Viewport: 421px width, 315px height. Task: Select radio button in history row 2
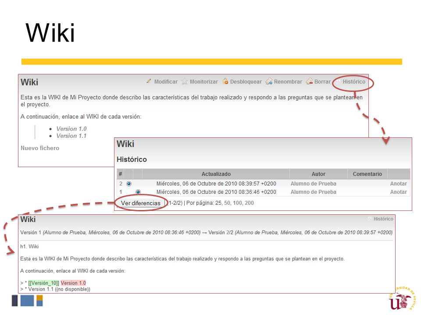(x=129, y=184)
